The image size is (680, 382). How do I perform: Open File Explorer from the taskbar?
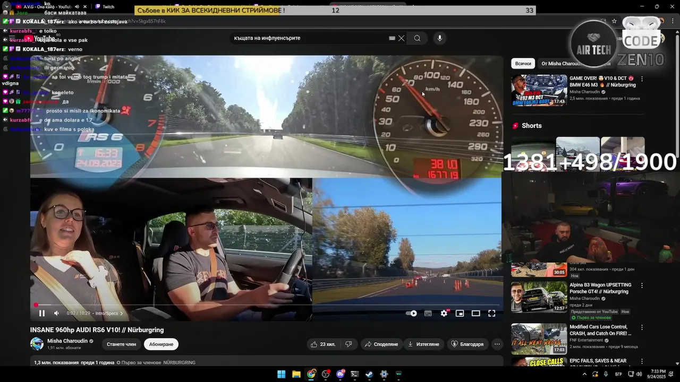click(296, 374)
